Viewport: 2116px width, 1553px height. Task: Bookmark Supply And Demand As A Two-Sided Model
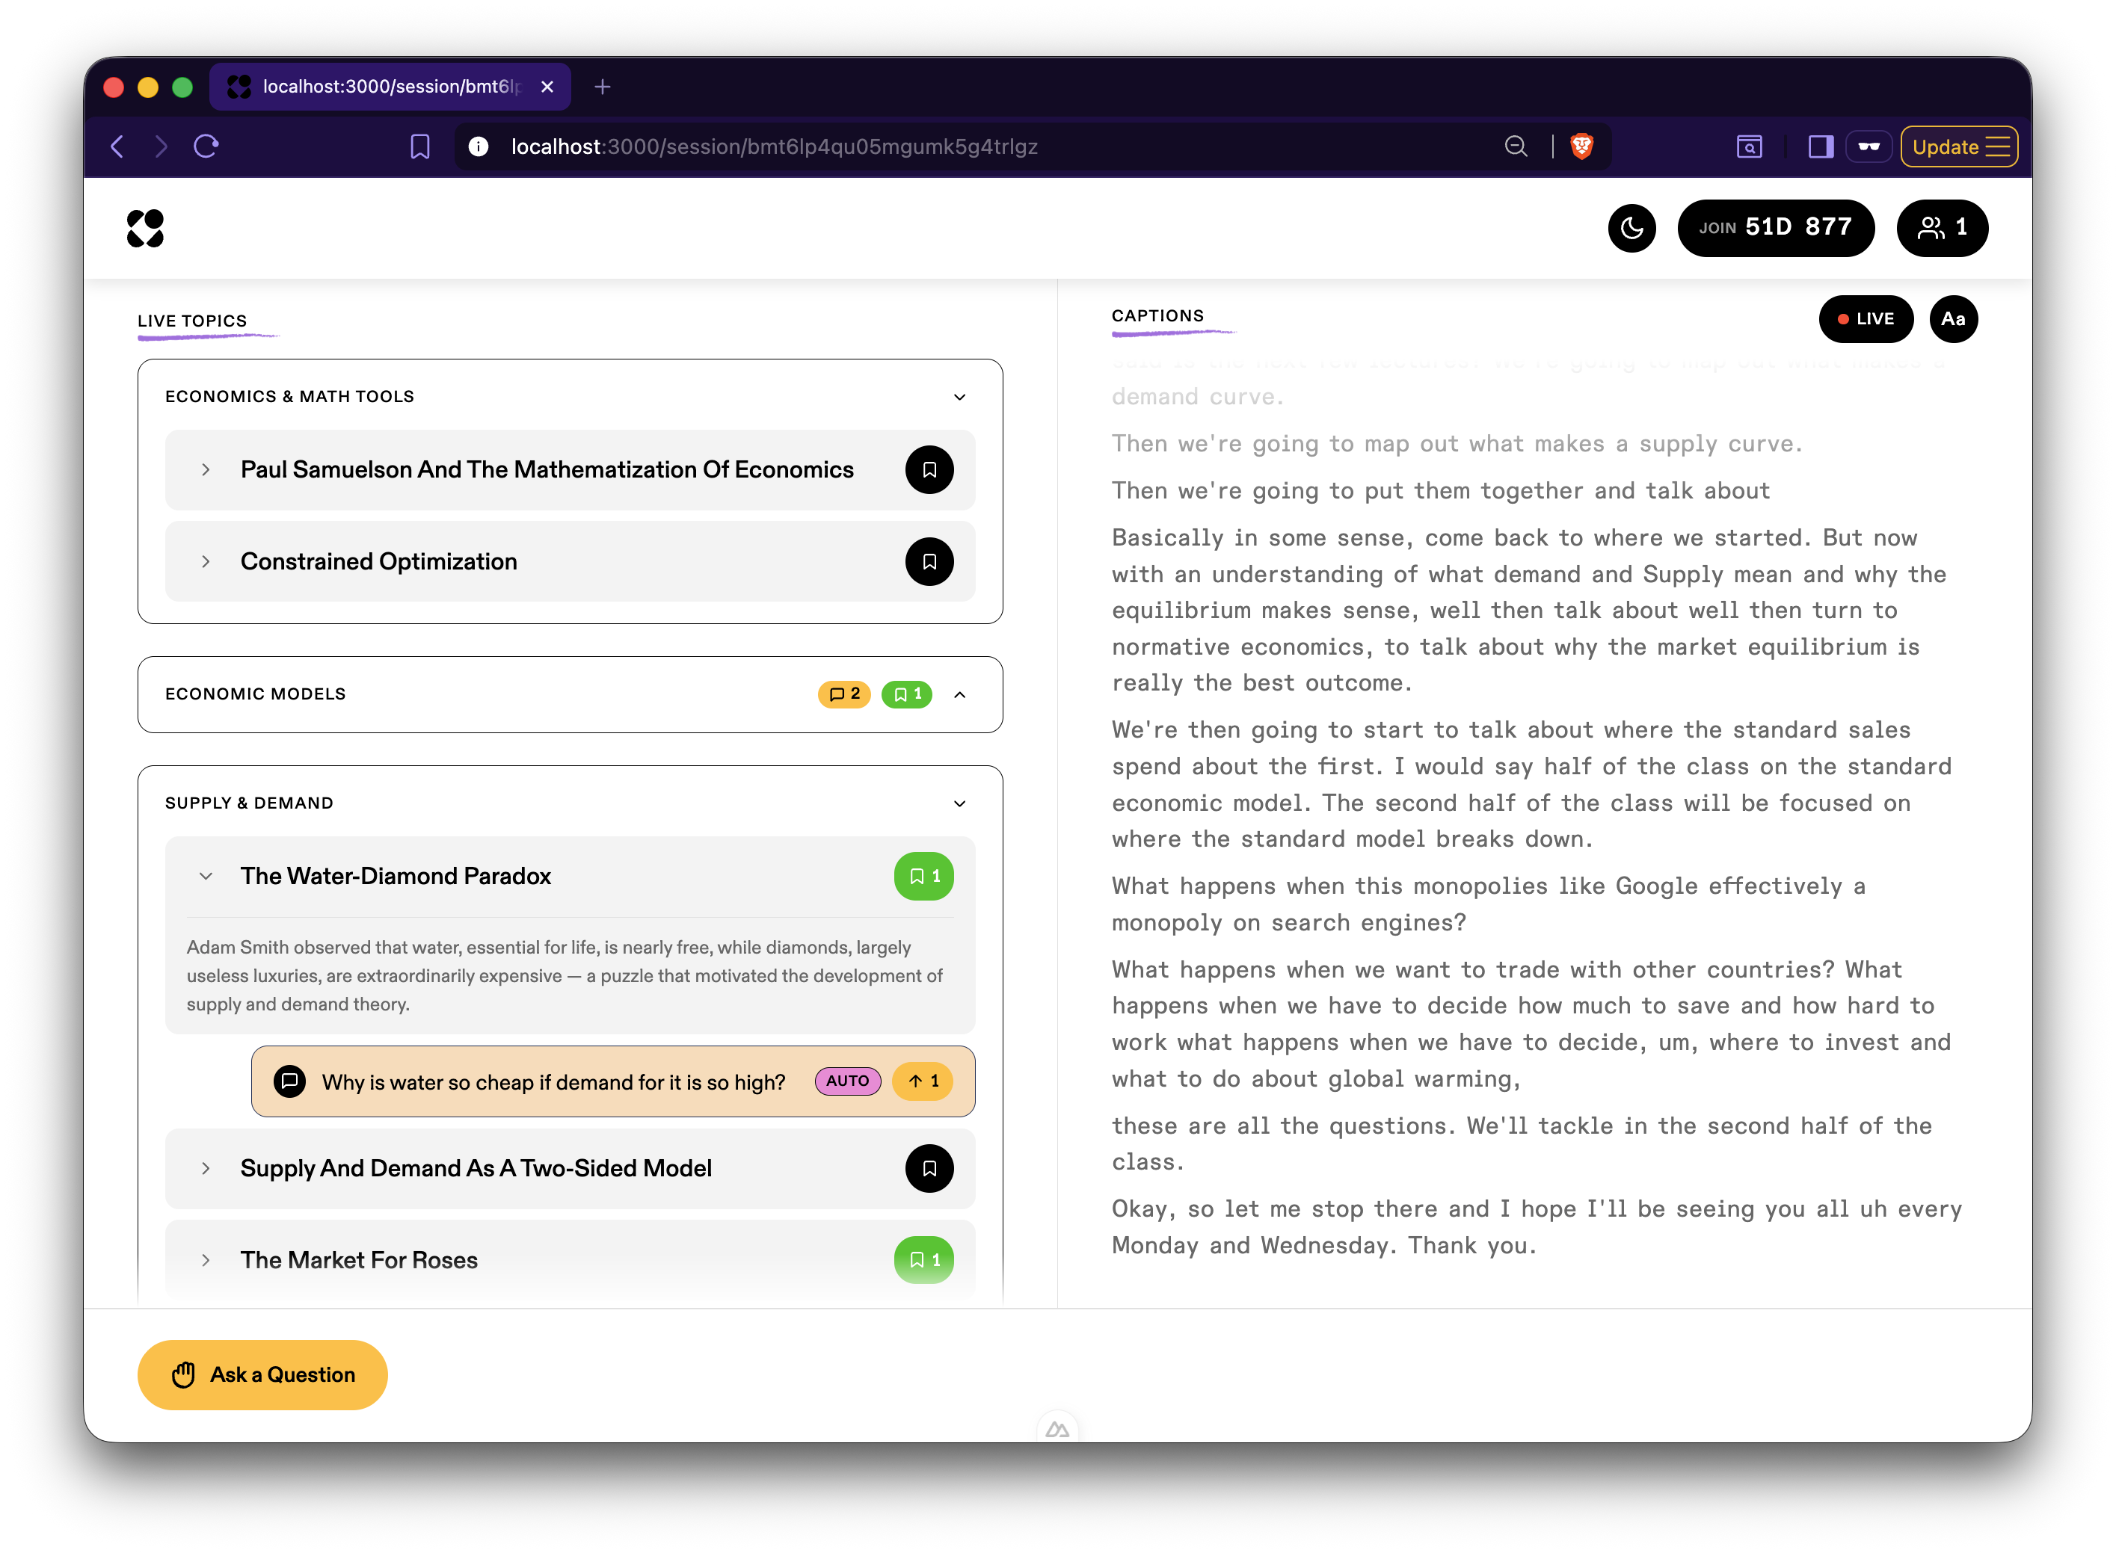point(929,1169)
